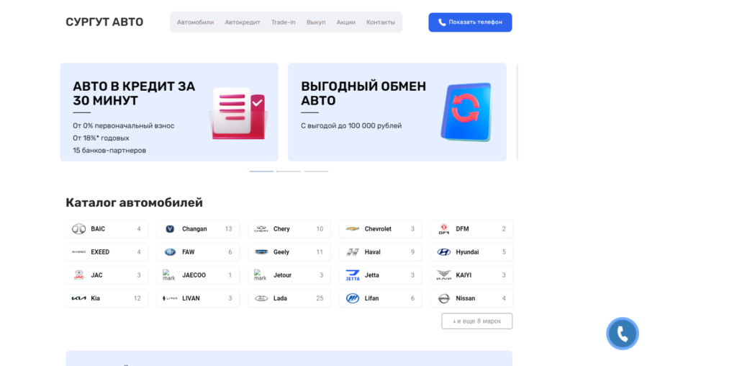Click the С выгодой до 100 000 рублей text

(351, 126)
